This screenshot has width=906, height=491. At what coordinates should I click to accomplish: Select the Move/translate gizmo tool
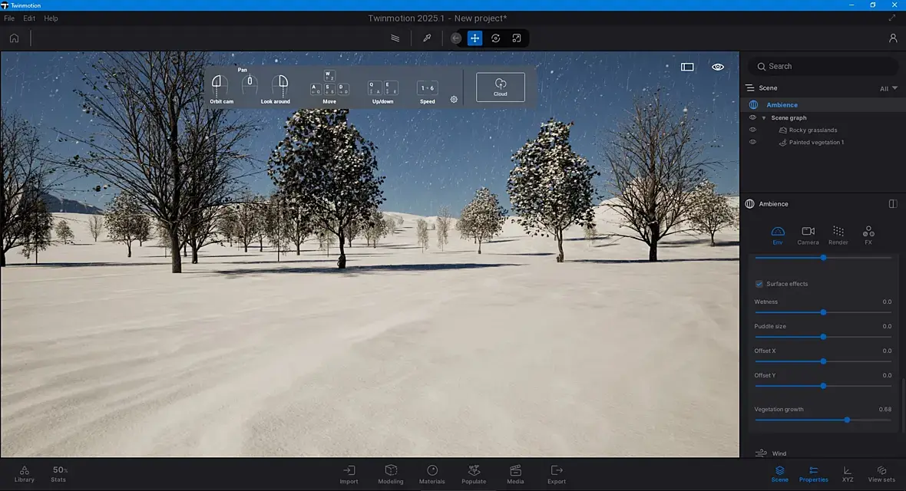coord(474,38)
